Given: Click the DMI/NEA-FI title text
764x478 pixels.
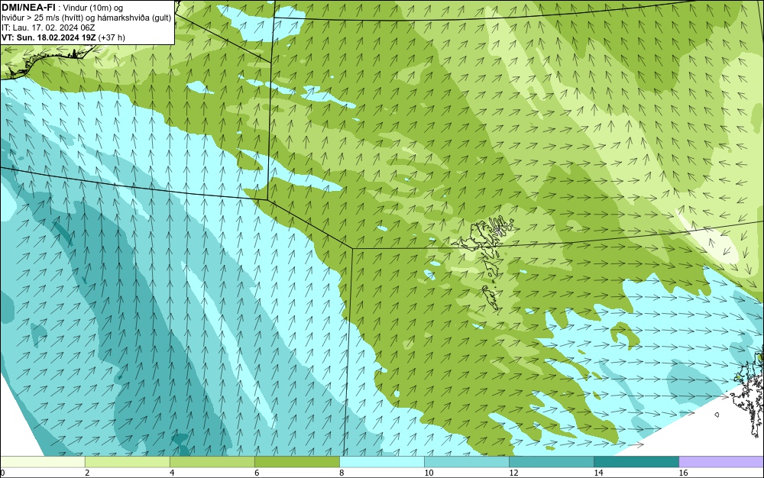Looking at the screenshot, I should (28, 7).
